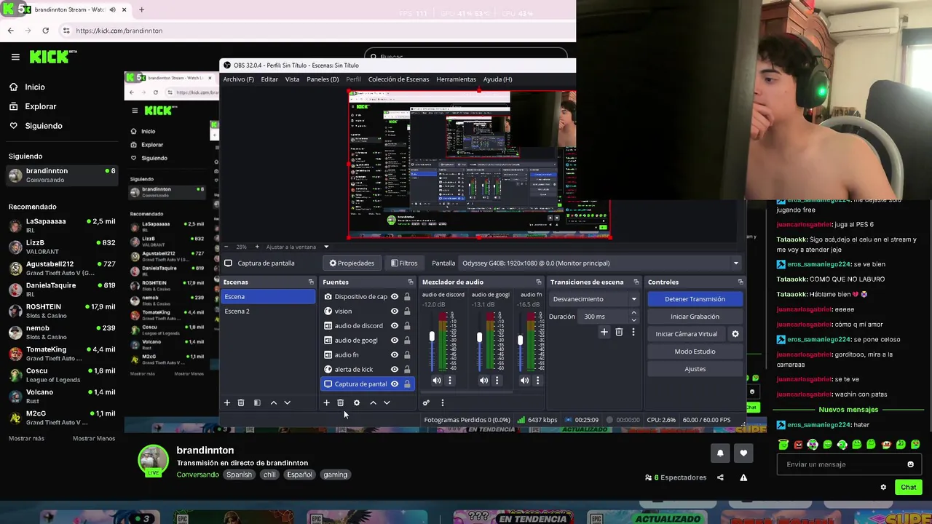Screen dimensions: 932x524
Task: Toggle lock on Captura de pantal source
Action: (407, 384)
